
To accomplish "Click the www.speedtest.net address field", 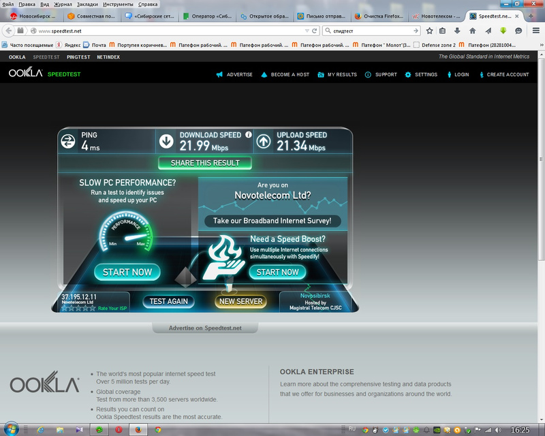I will (x=170, y=31).
